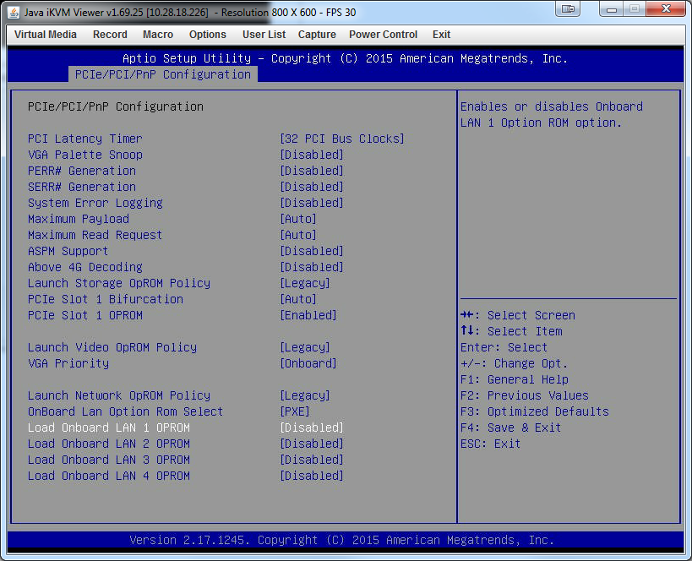Toggle Load Onboard LAN 1 OPROM setting

point(108,428)
